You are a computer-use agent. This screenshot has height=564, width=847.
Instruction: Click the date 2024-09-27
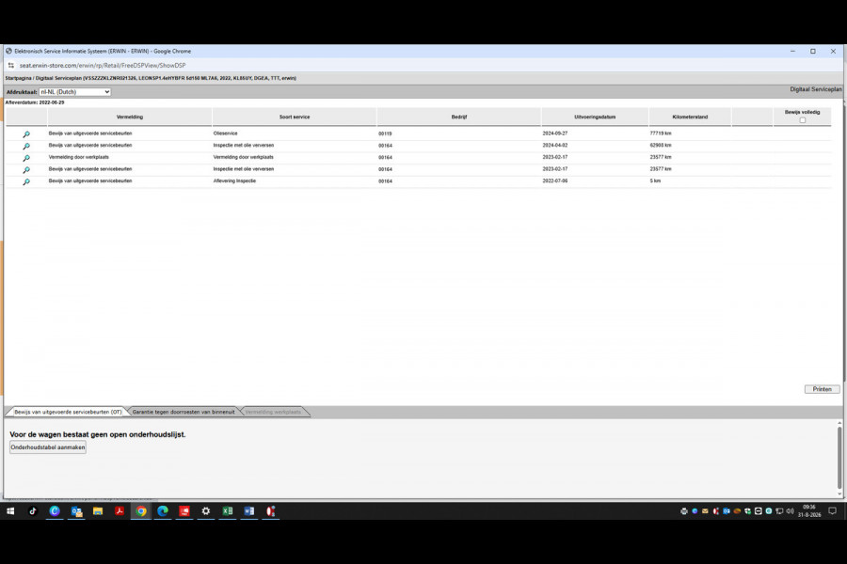(x=554, y=133)
